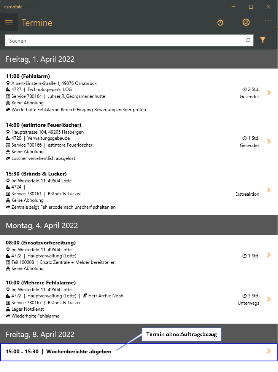Image resolution: width=278 pixels, height=372 pixels.
Task: Expand the 11:00 Fehlalarm appointment chevron
Action: 269,93
